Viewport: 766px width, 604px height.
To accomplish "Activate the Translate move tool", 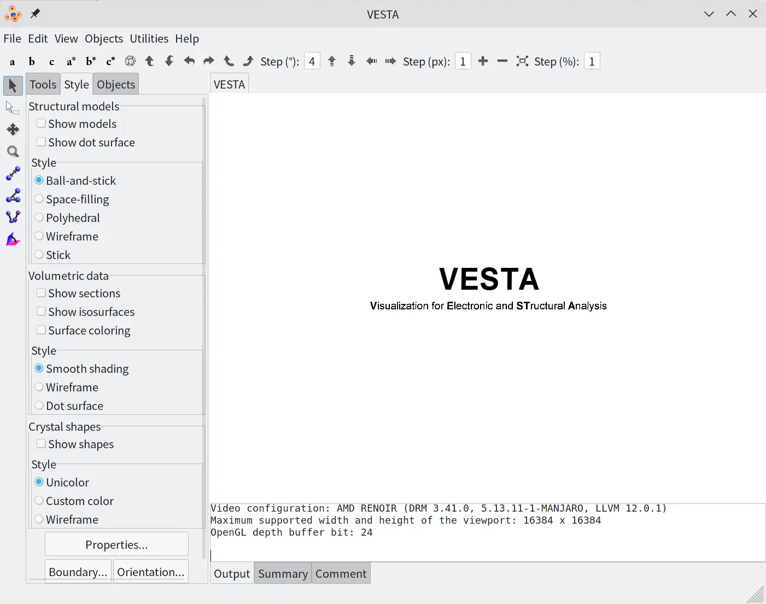I will (13, 130).
